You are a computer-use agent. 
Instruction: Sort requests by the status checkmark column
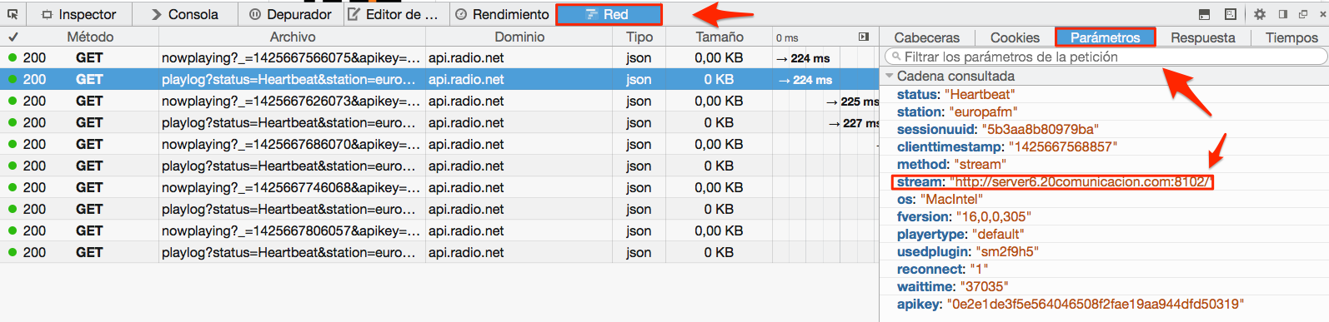(13, 37)
